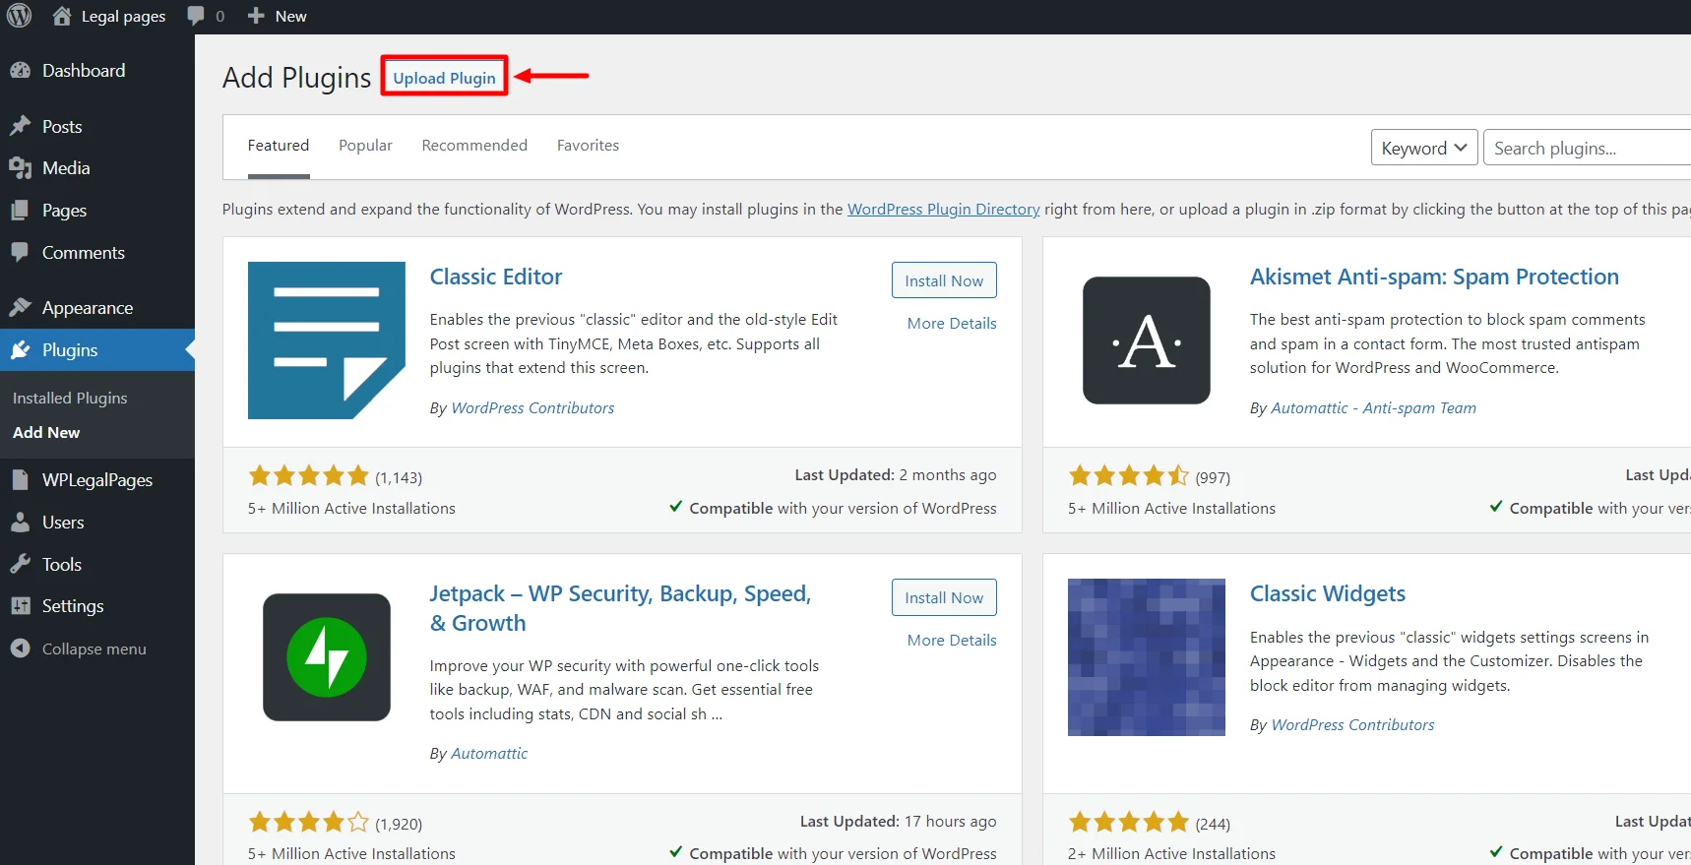Open More Details for Jetpack
This screenshot has width=1691, height=865.
pos(951,641)
